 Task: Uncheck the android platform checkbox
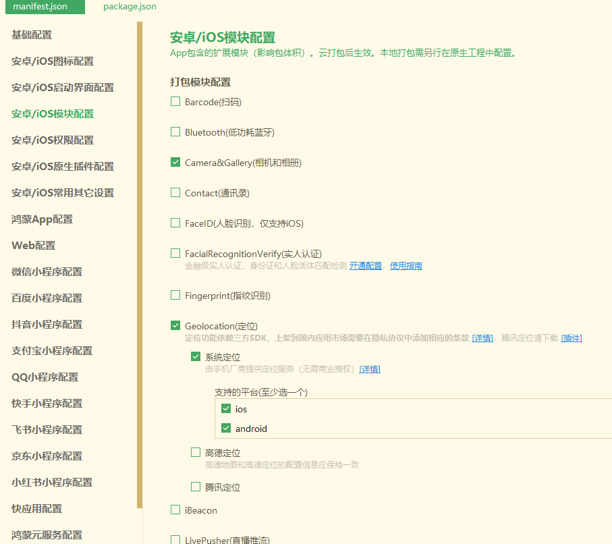[x=226, y=429]
